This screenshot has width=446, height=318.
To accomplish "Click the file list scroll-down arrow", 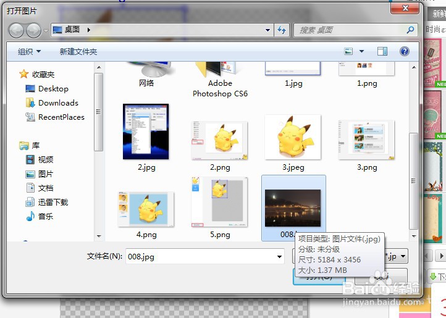I will [x=414, y=236].
